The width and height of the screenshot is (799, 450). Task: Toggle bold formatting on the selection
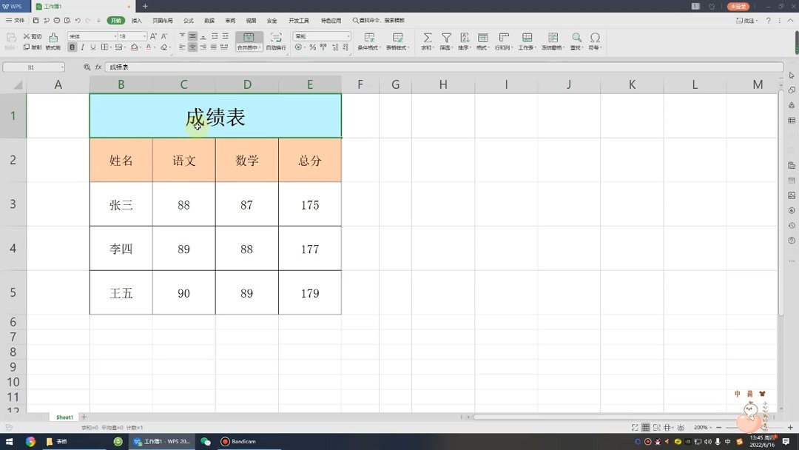[71, 47]
